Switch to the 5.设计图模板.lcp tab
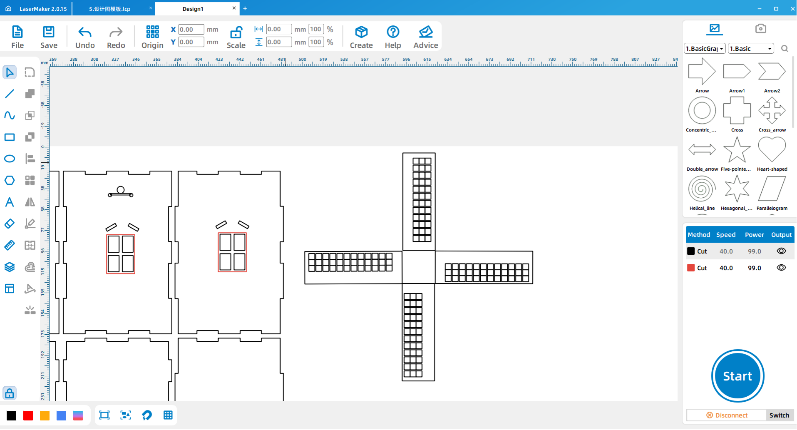 [x=109, y=9]
